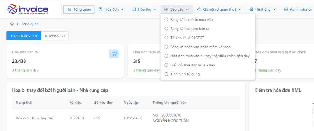Select Tờ khai thuế 01GTGT radio
Image resolution: width=314 pixels, height=131 pixels.
(x=166, y=38)
